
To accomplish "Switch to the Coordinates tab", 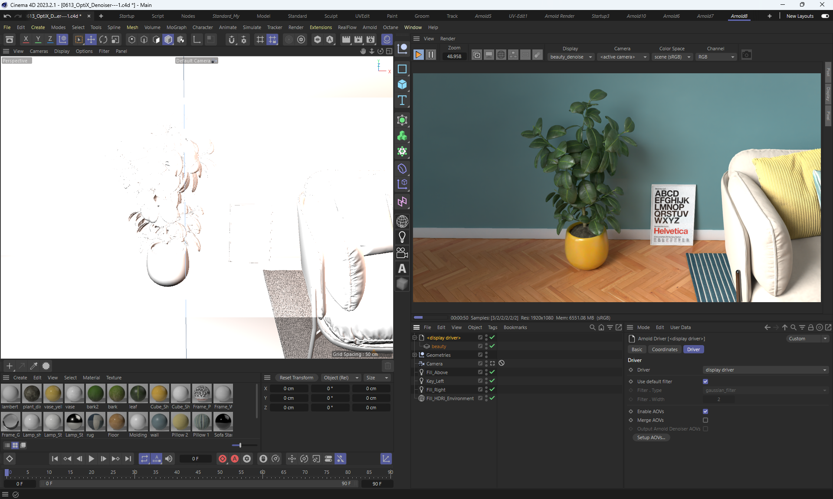I will coord(664,349).
